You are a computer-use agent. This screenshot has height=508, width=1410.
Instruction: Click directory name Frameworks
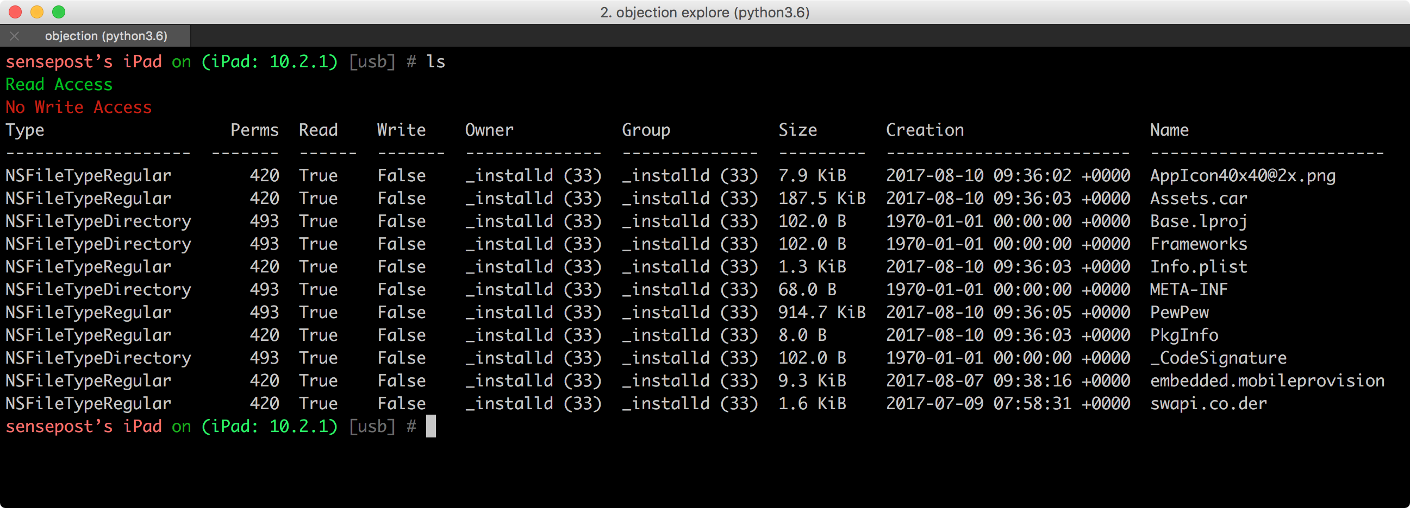(1198, 244)
